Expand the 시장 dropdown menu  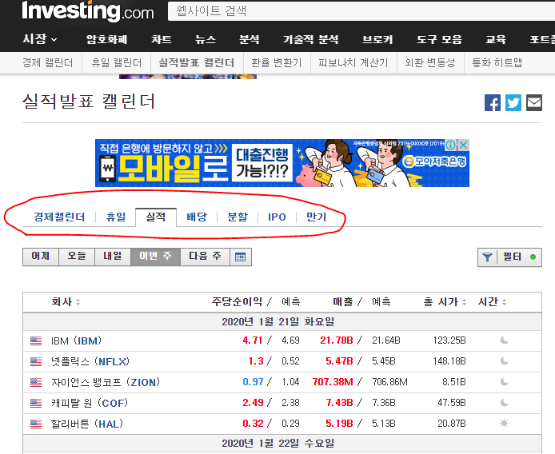[x=40, y=39]
